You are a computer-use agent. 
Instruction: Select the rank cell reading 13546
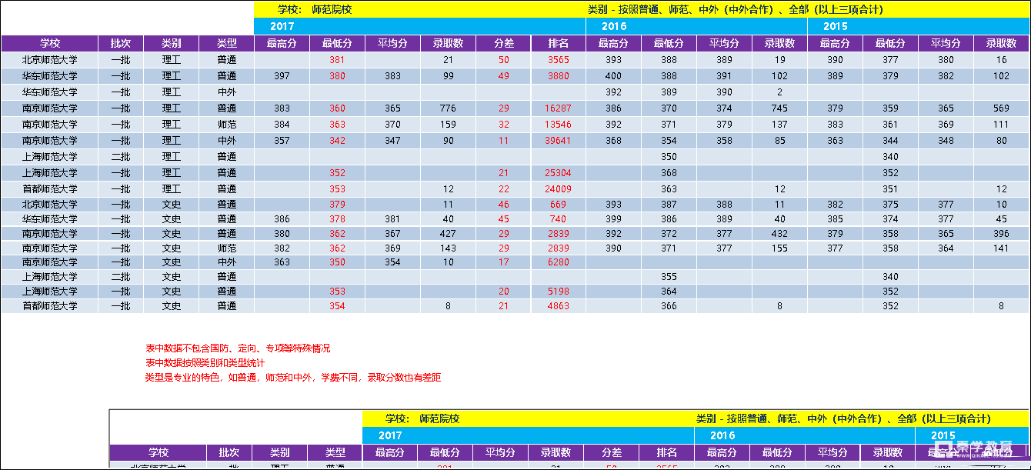pyautogui.click(x=558, y=125)
